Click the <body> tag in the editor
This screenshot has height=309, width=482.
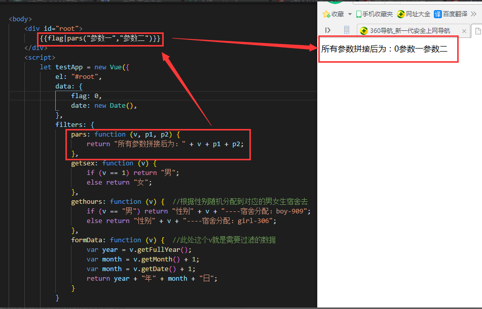point(20,19)
